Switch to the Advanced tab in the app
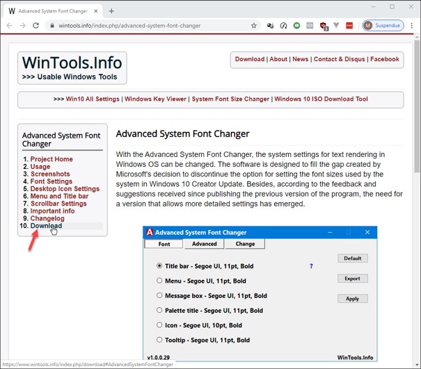421x369 pixels. (205, 244)
